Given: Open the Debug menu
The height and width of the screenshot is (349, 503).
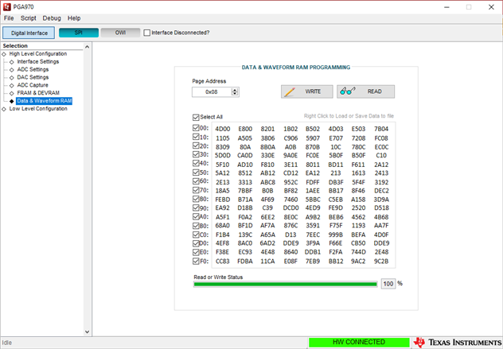Looking at the screenshot, I should tap(52, 18).
